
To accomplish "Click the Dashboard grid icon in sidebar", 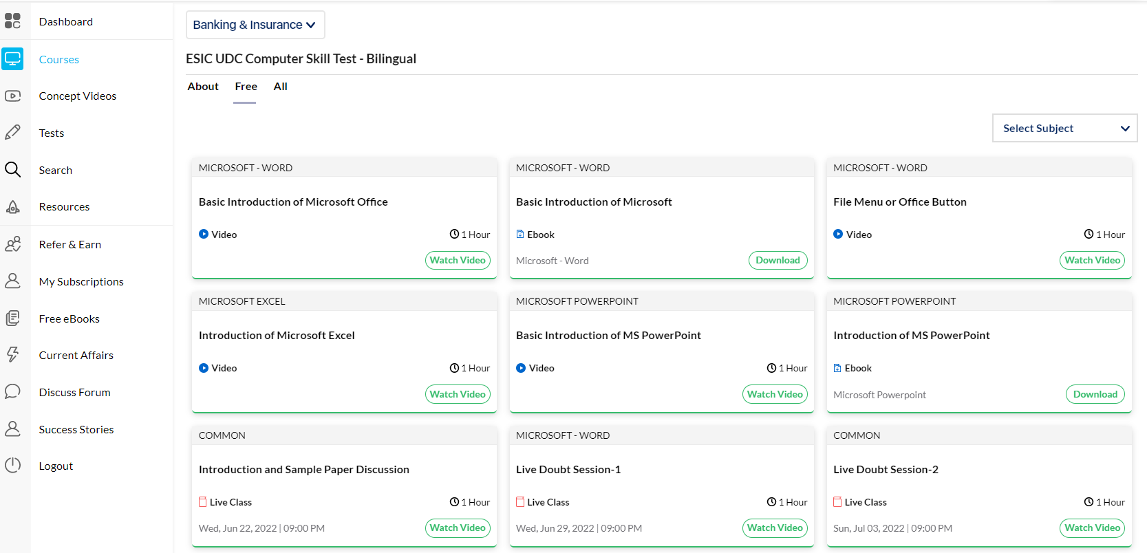I will coord(12,21).
